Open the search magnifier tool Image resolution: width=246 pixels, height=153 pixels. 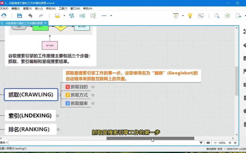tap(217, 16)
